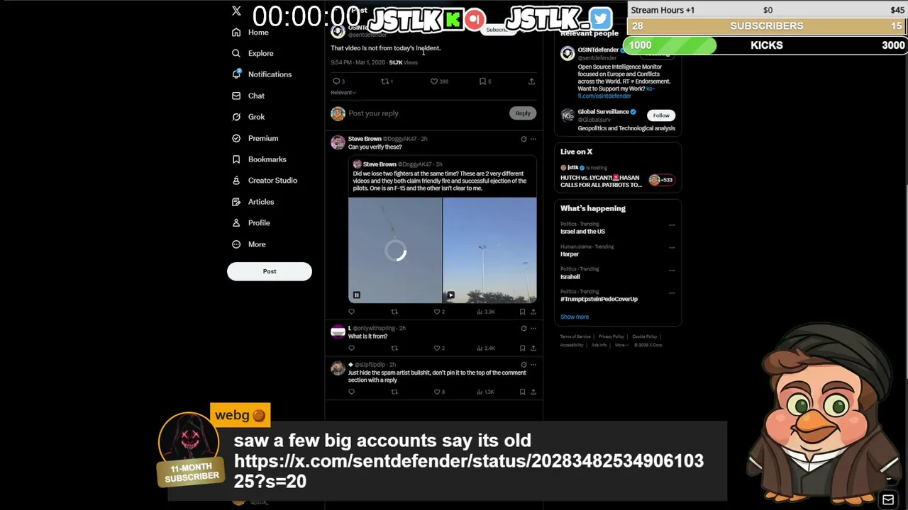Click reply icon on OSINTdefender's main post
The height and width of the screenshot is (510, 908).
[x=336, y=81]
